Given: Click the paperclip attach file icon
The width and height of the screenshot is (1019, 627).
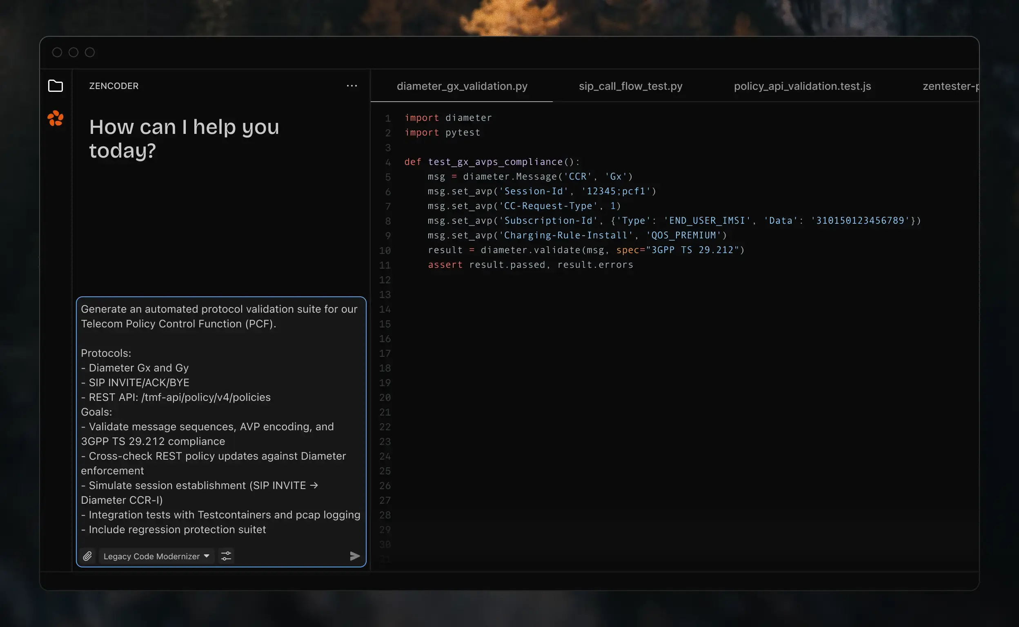Looking at the screenshot, I should pos(87,556).
